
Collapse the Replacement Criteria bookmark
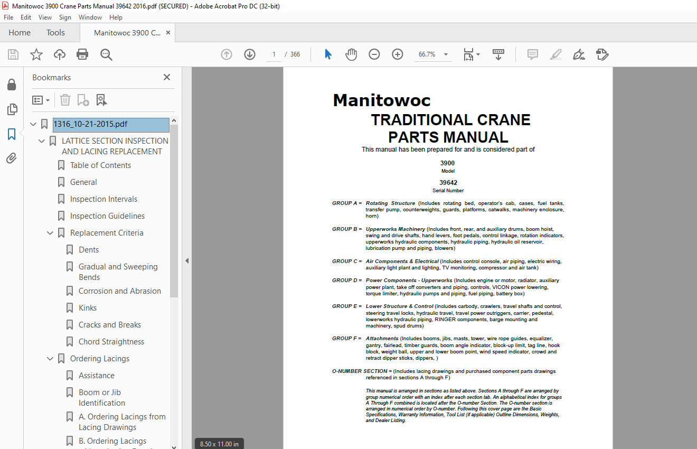point(50,233)
